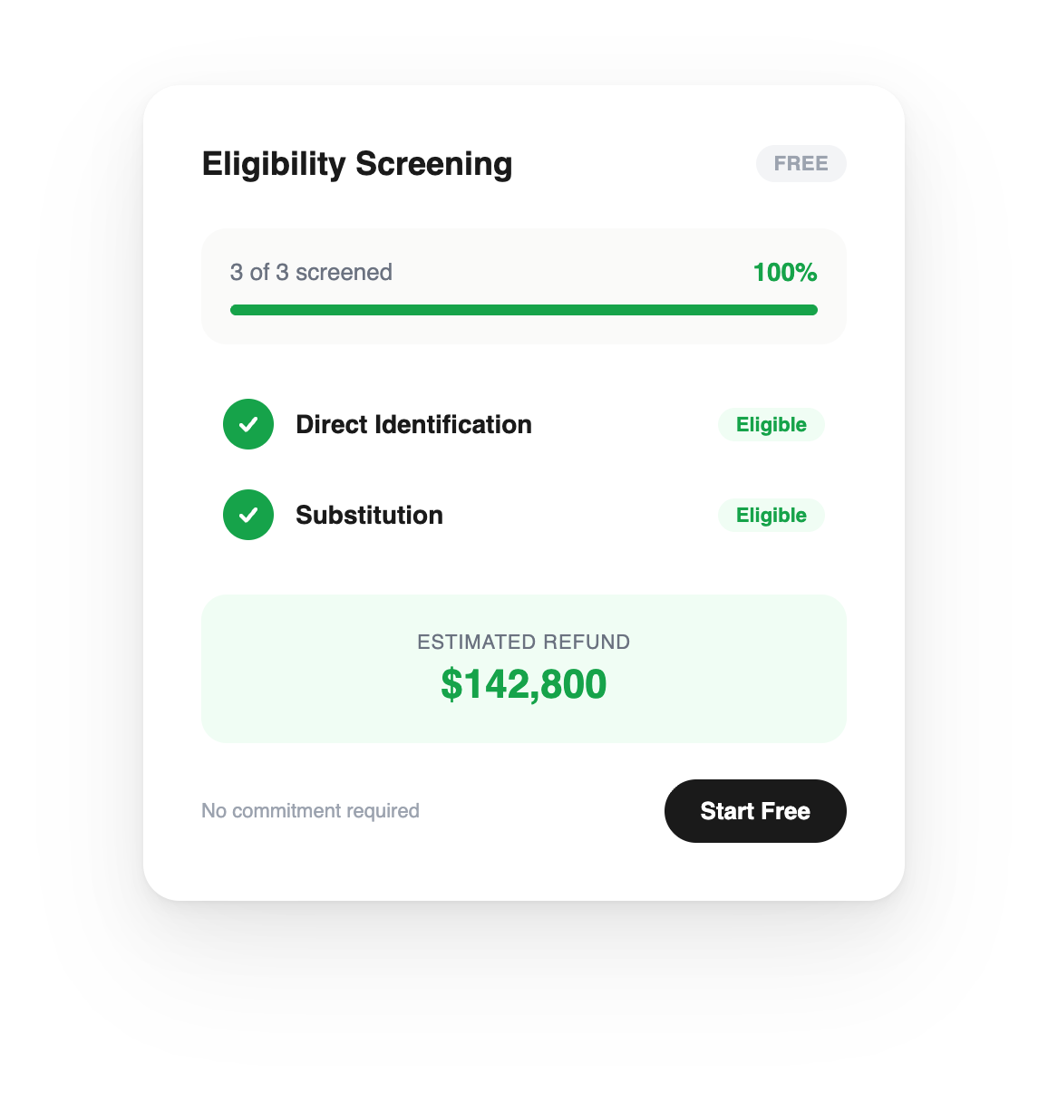Click the No commitment required text

[x=310, y=811]
